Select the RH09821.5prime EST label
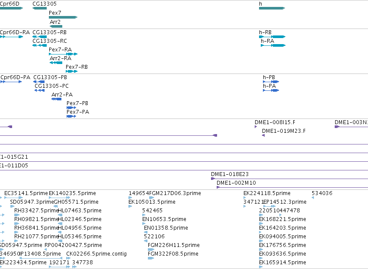The width and height of the screenshot is (368, 269). click(36, 219)
